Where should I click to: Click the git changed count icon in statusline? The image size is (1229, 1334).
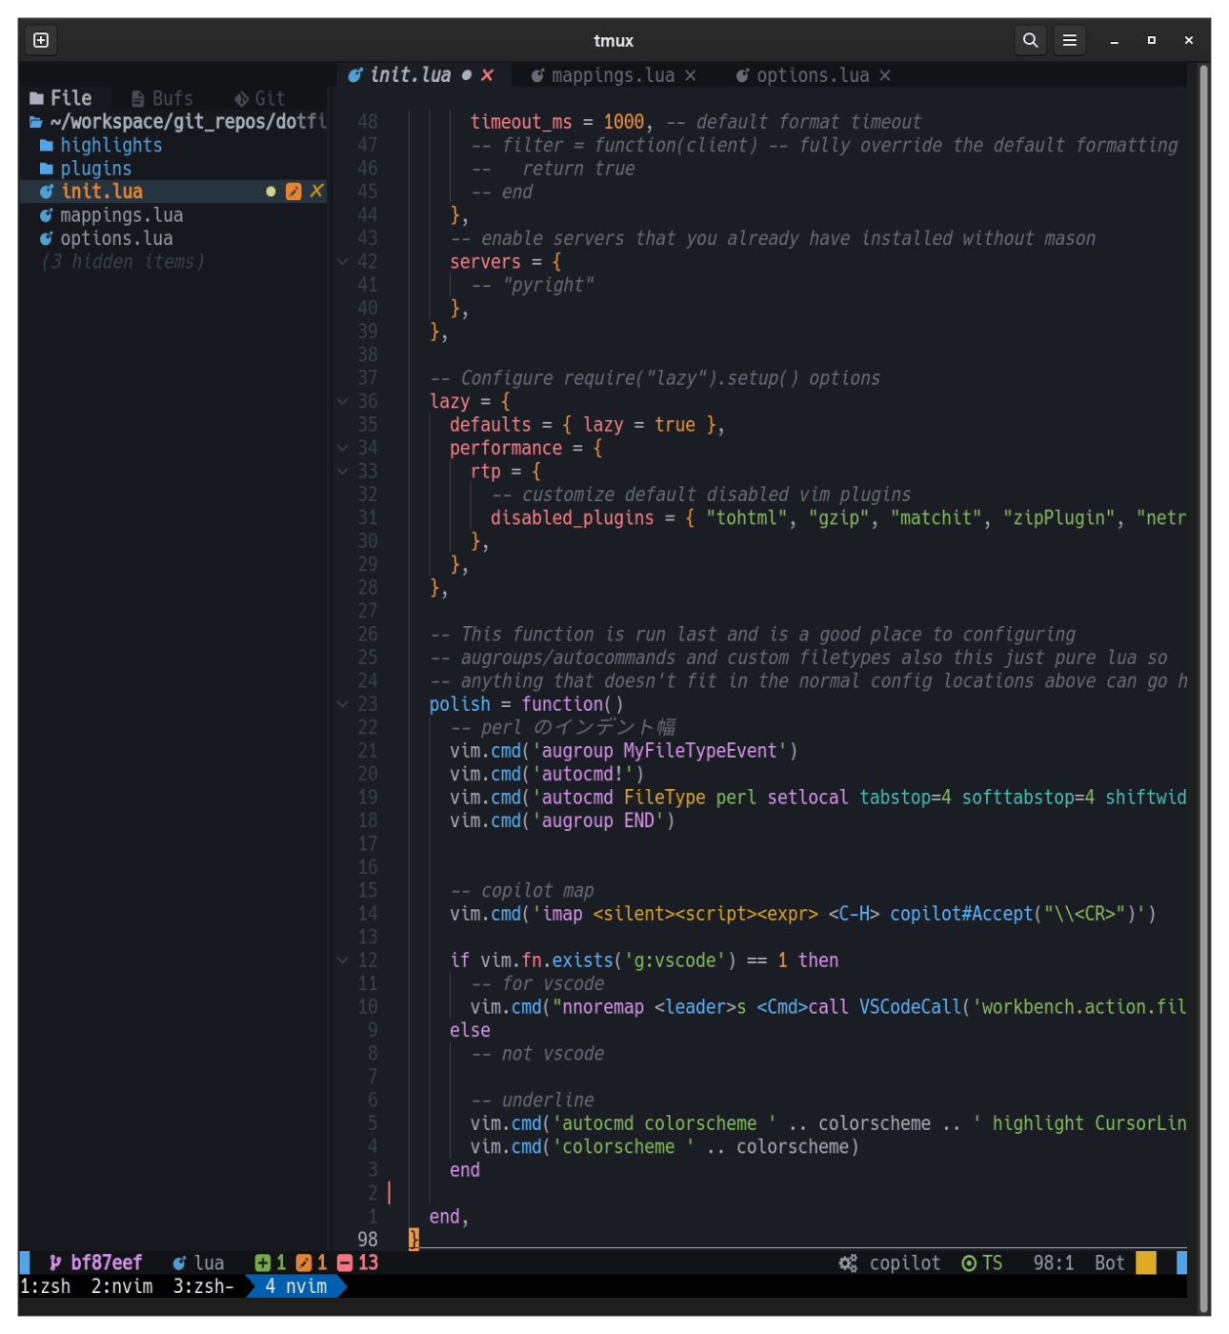tap(304, 1263)
